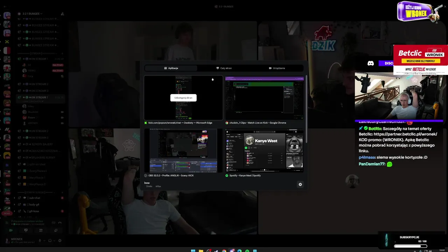Click the first NA ŻYWO live badge
Viewport: 448px width, 252px height.
(x=57, y=65)
